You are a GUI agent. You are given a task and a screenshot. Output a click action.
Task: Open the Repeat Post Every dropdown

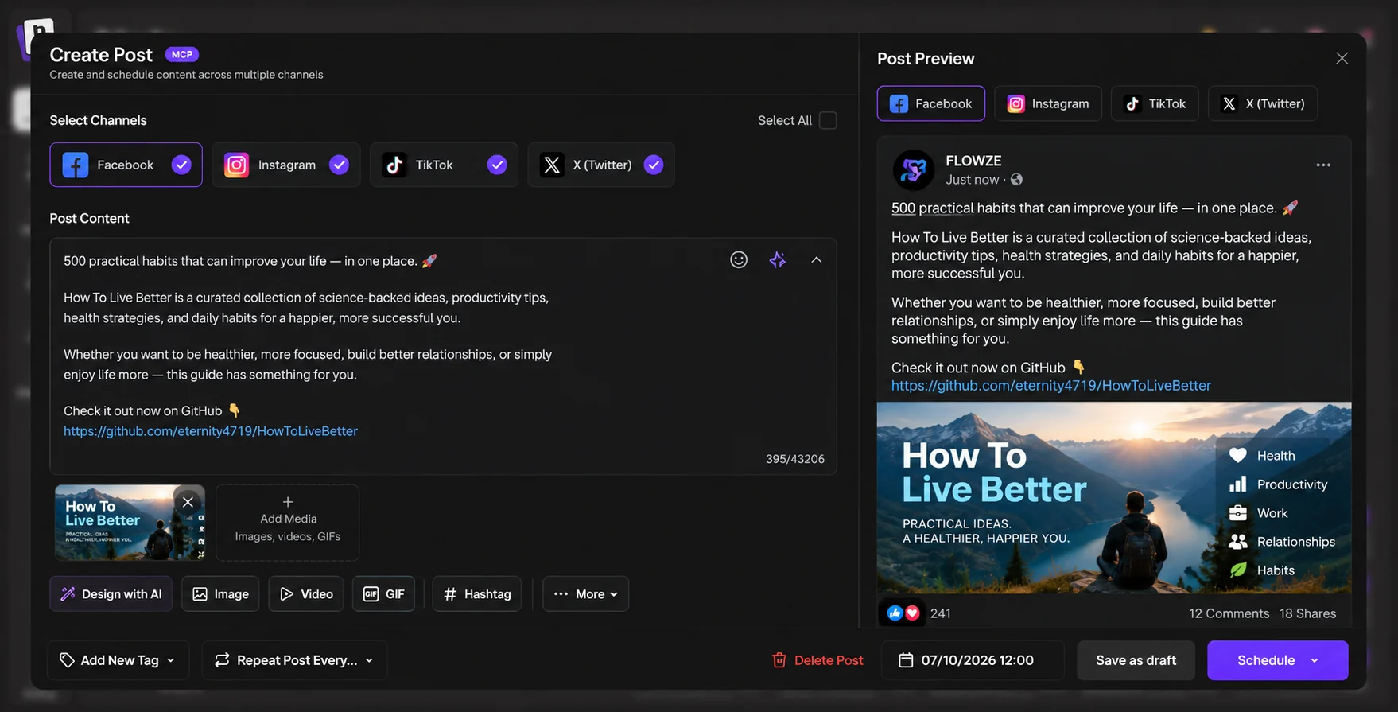294,660
